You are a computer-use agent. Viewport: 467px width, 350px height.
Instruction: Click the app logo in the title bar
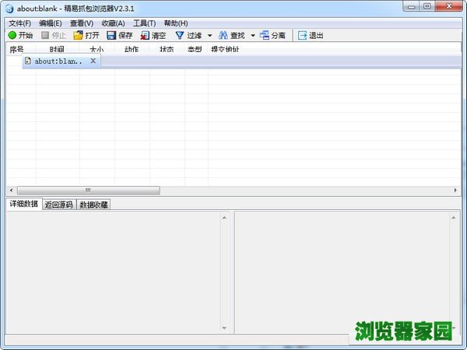[x=10, y=9]
